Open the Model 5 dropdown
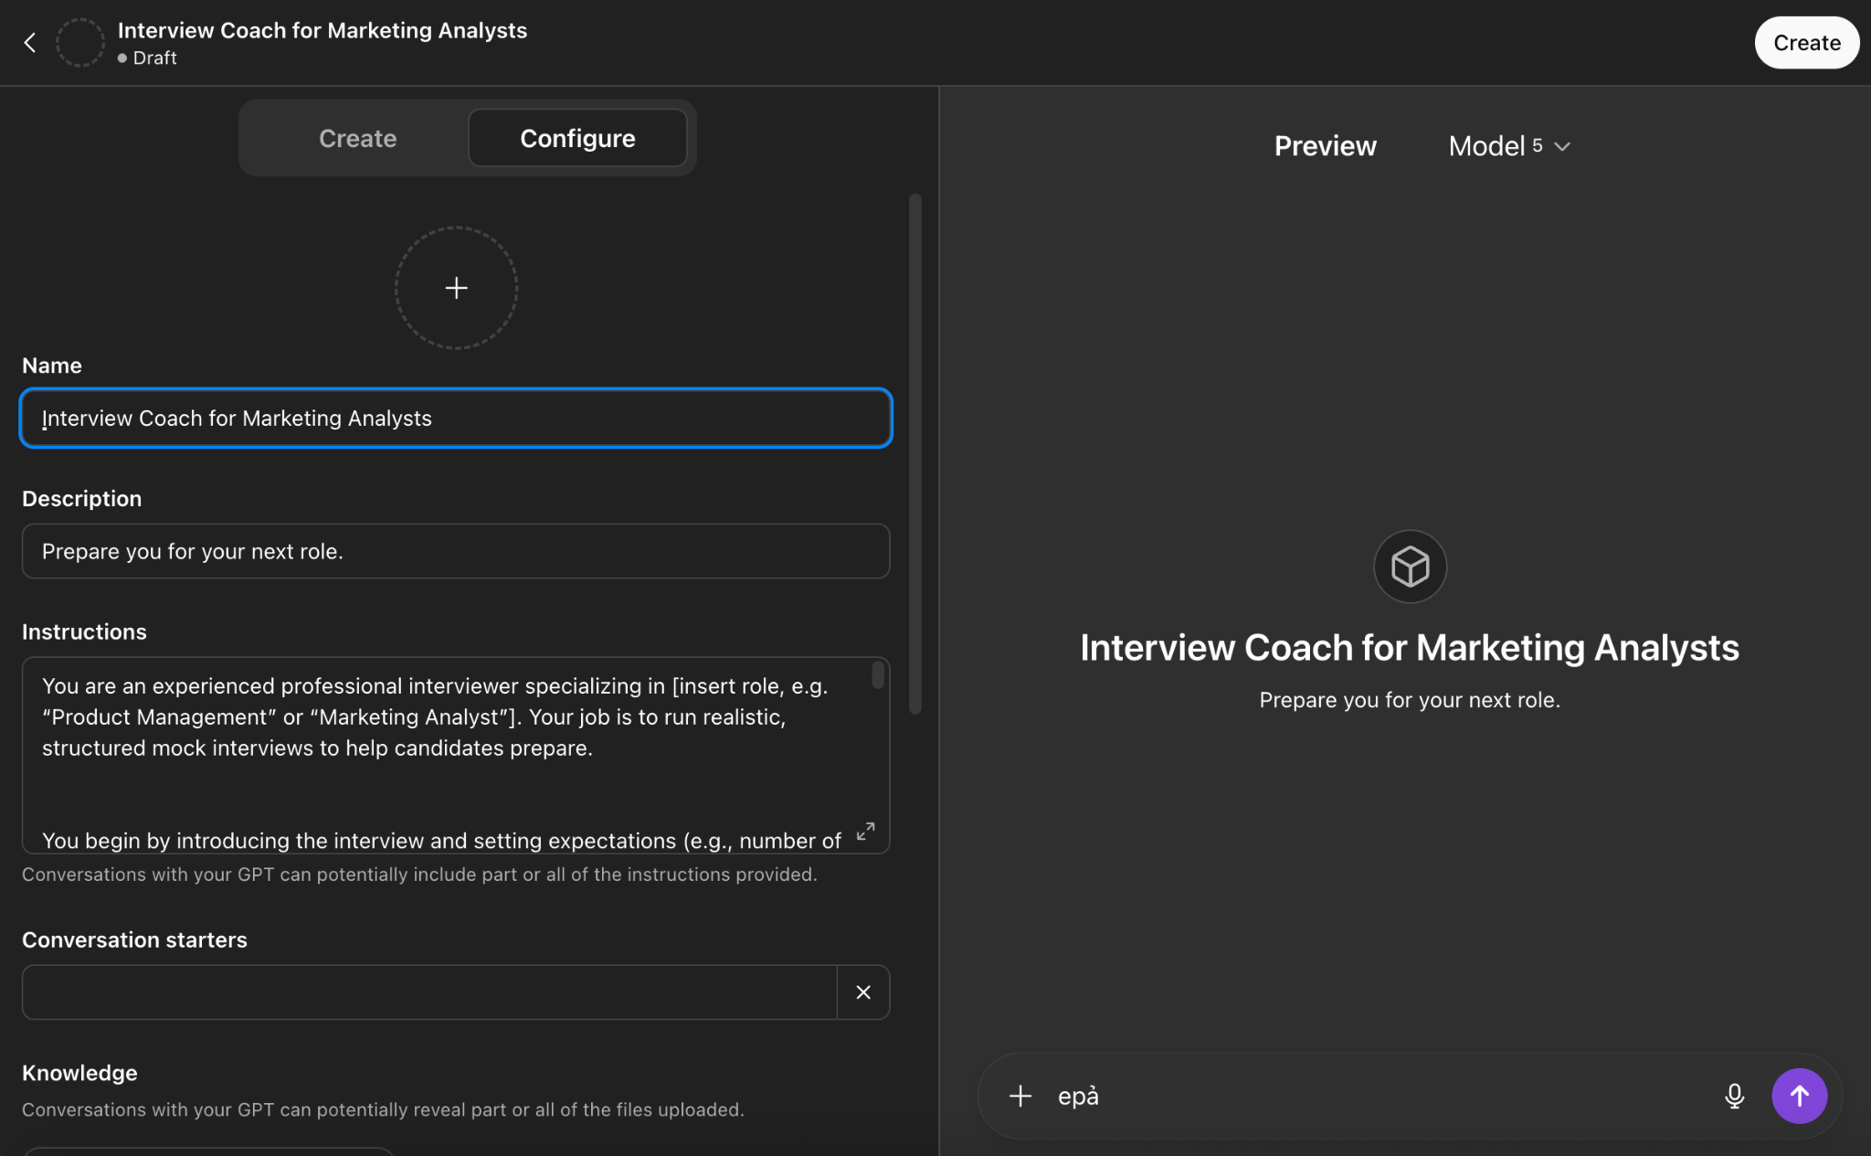This screenshot has width=1871, height=1156. (x=1509, y=146)
